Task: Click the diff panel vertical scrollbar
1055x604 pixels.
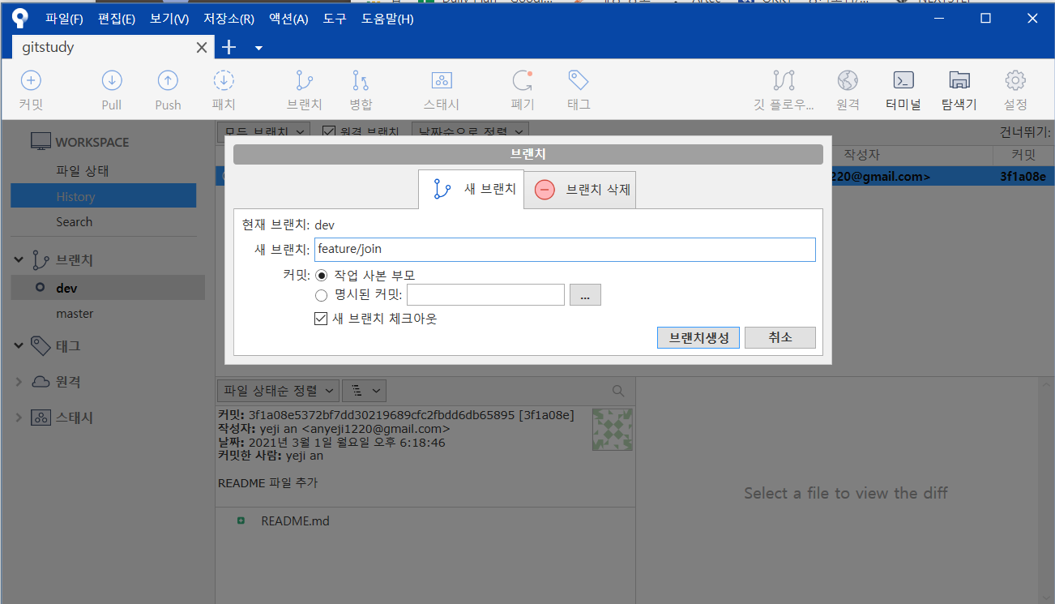Action: [1047, 490]
